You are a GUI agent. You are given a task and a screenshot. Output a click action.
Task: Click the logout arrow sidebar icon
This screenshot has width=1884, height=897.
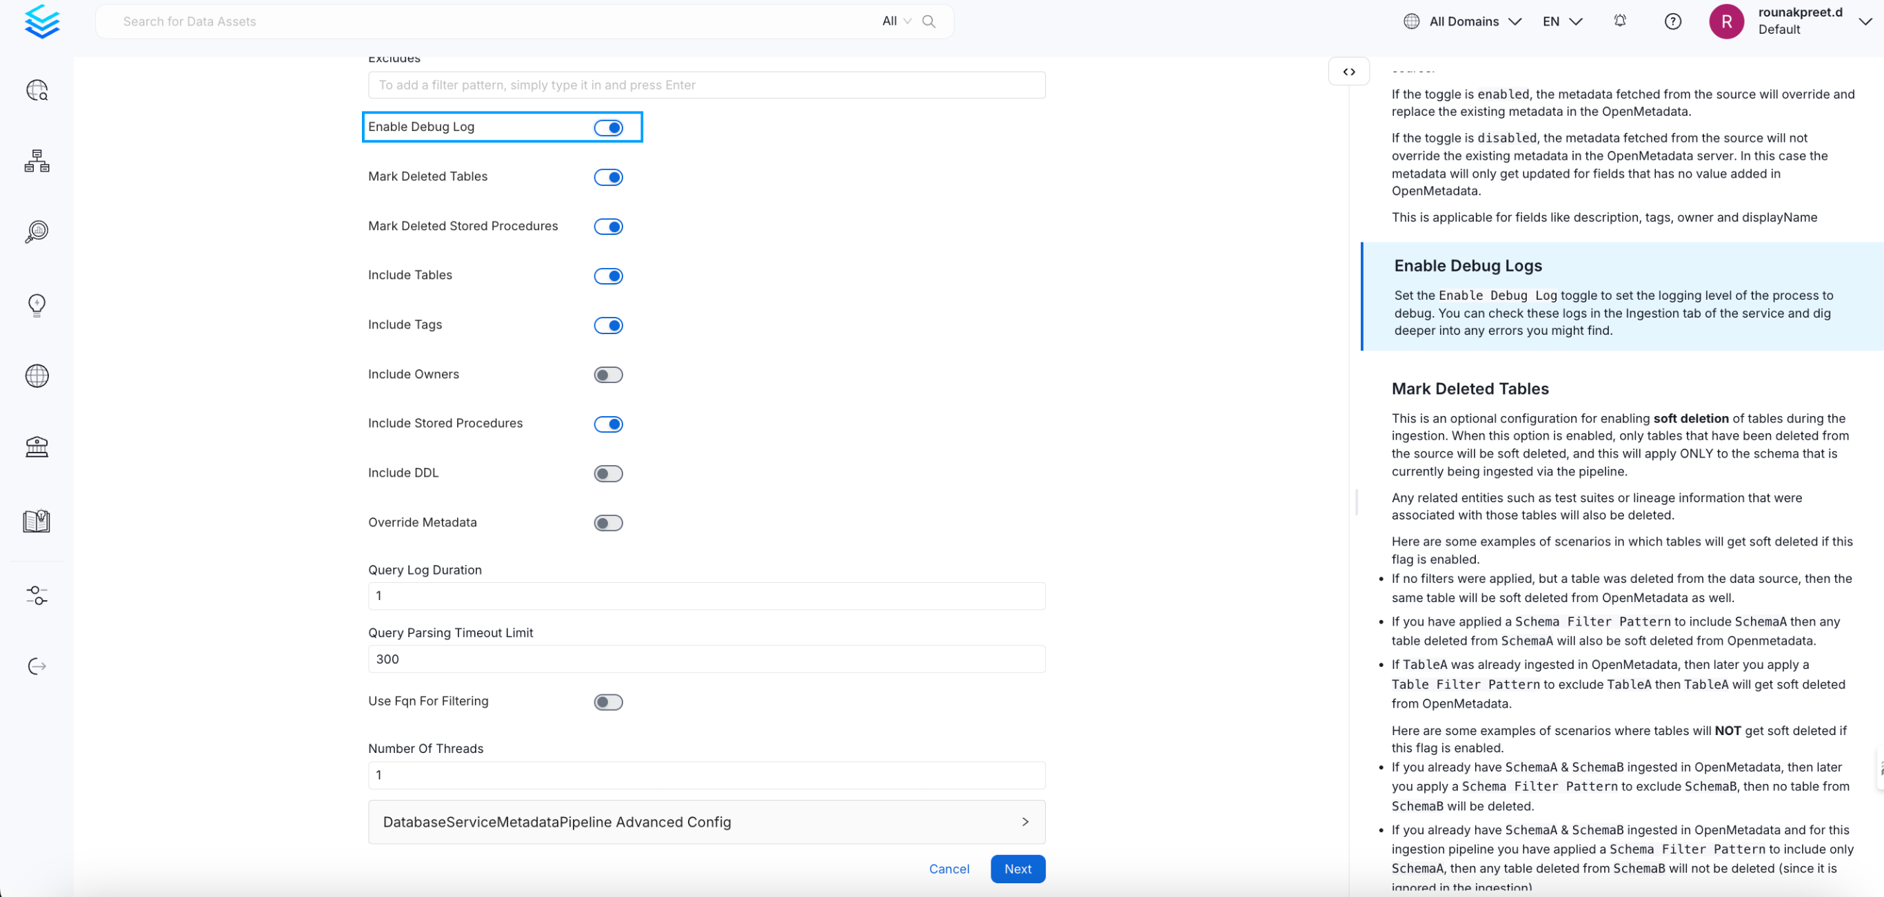coord(37,666)
